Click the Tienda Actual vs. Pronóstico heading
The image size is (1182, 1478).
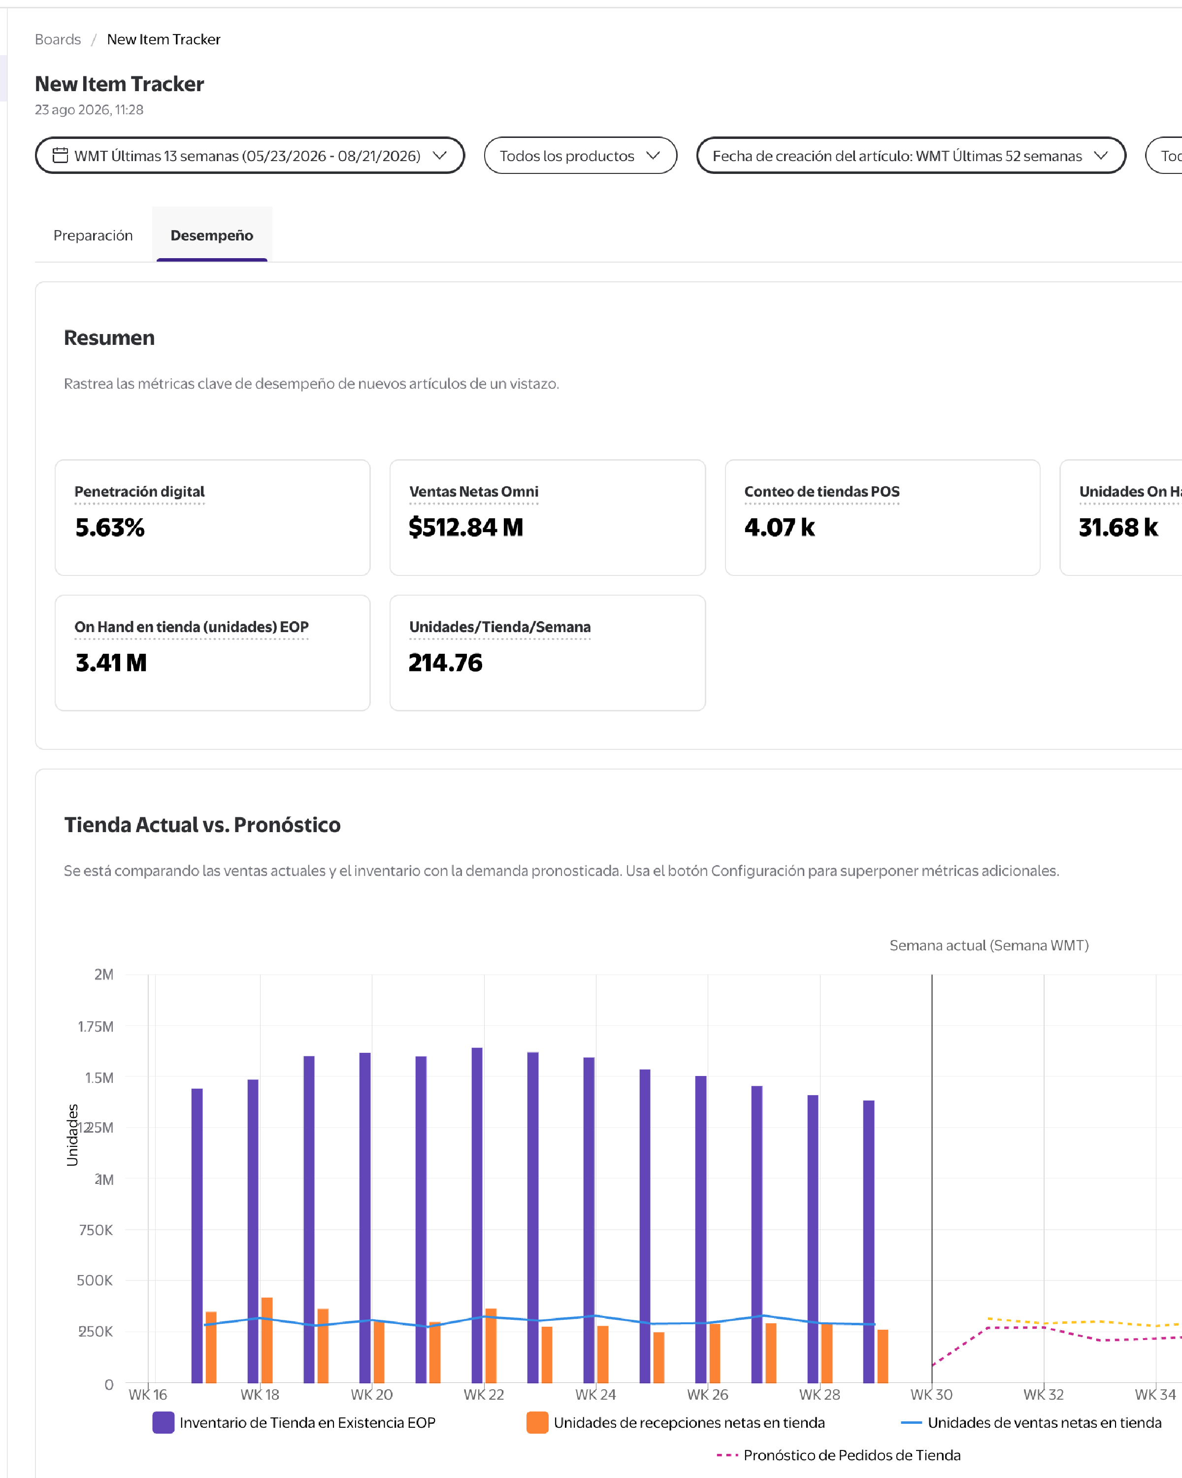(202, 825)
